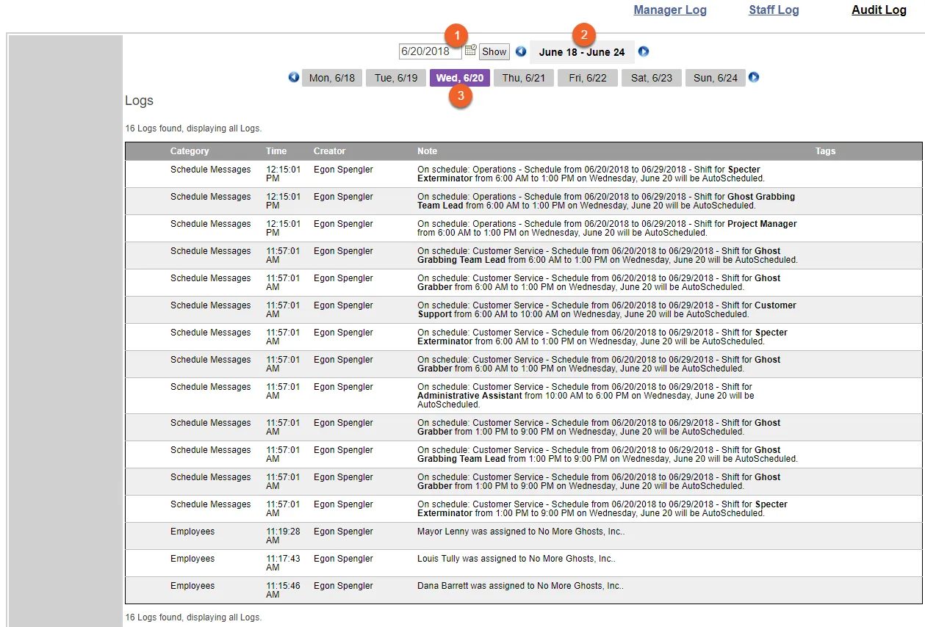Screen dimensions: 925x627
Task: Click the Category column header
Action: (190, 151)
